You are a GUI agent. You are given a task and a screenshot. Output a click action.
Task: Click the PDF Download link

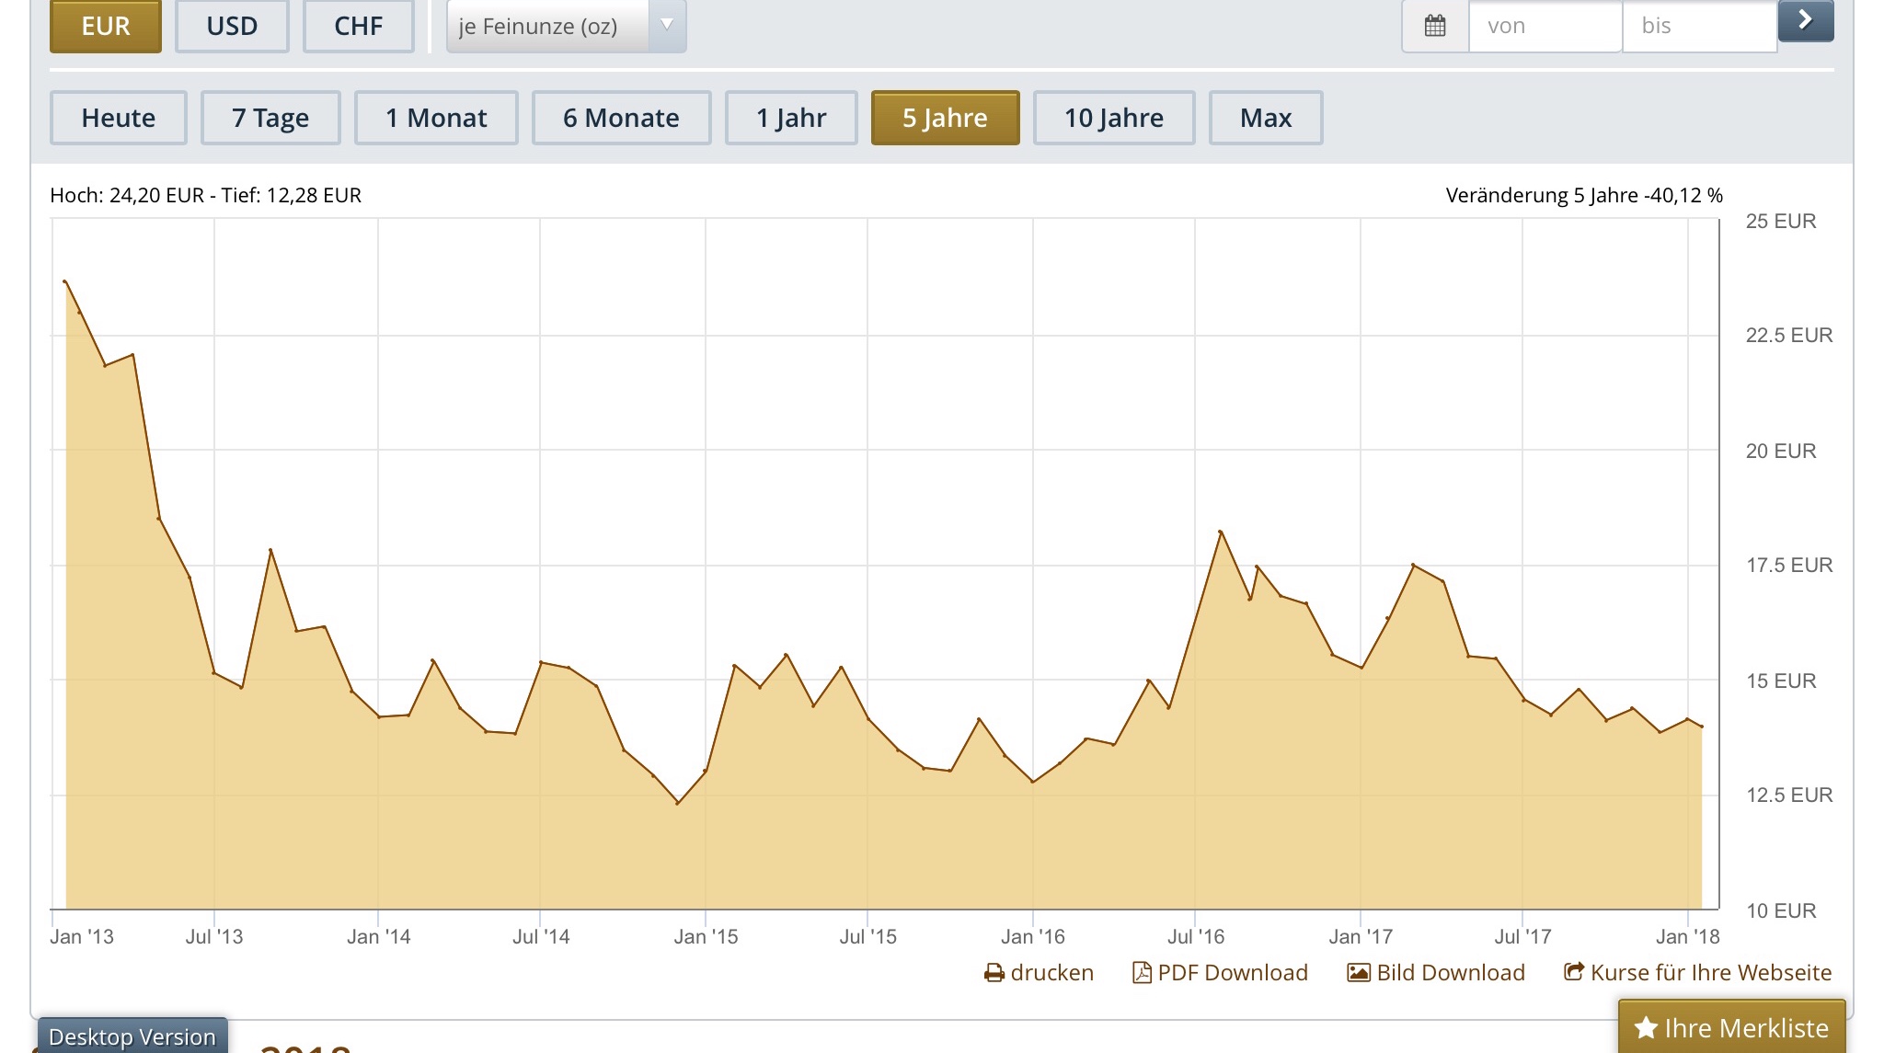point(1232,973)
